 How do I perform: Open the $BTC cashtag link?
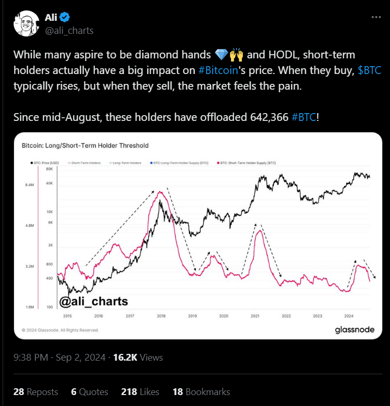369,70
